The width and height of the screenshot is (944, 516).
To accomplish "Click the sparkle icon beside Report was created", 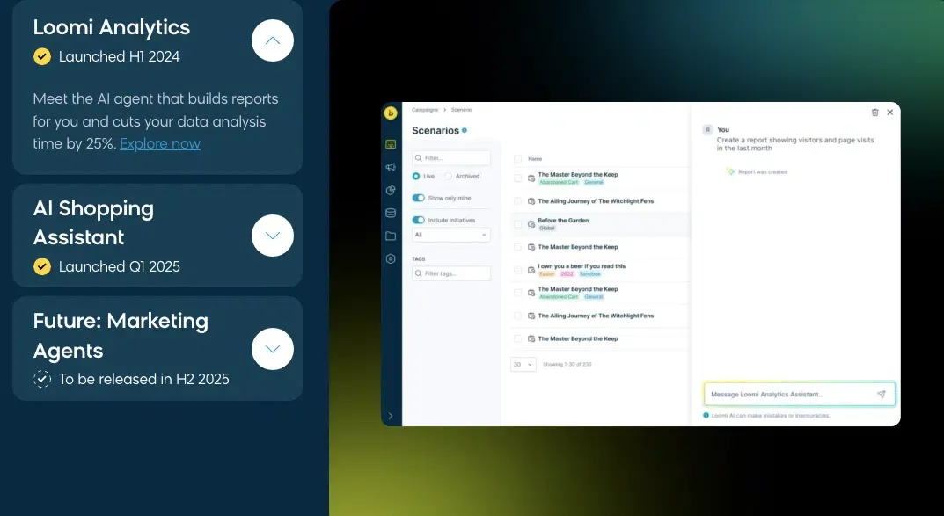I will tap(730, 171).
